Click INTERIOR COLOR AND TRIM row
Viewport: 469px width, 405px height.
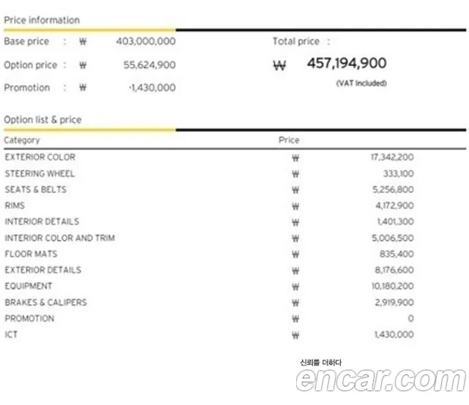tap(59, 238)
